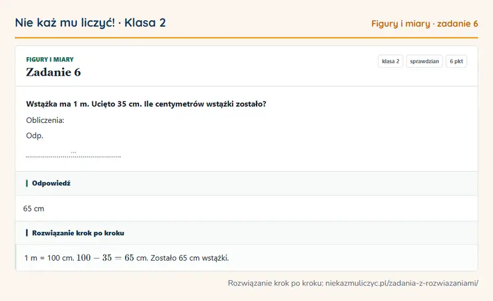Viewport: 493px width, 301px height.
Task: Click the 'Odp.' line
Action: click(35, 136)
